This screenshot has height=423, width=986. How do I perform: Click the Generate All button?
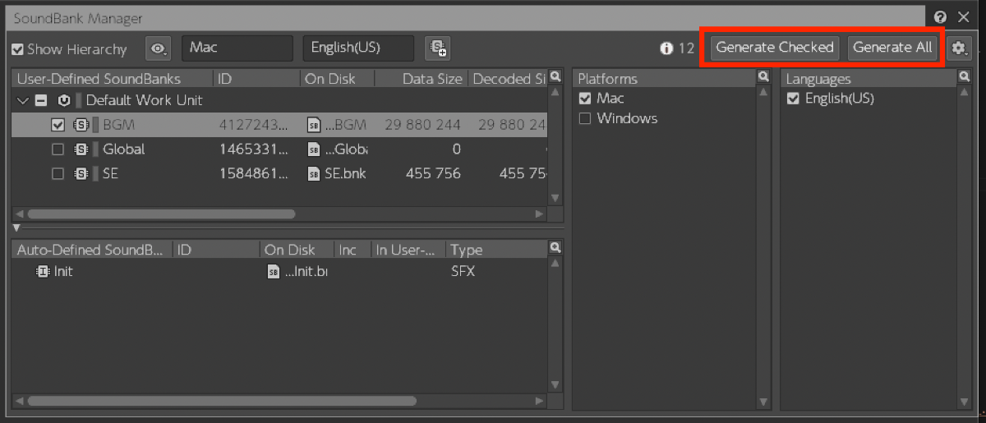tap(892, 48)
